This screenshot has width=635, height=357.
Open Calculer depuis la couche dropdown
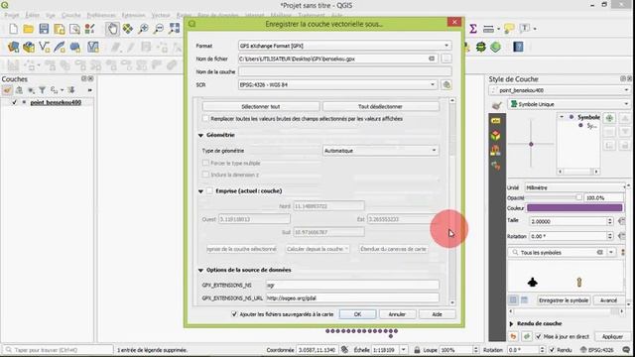pyautogui.click(x=317, y=249)
